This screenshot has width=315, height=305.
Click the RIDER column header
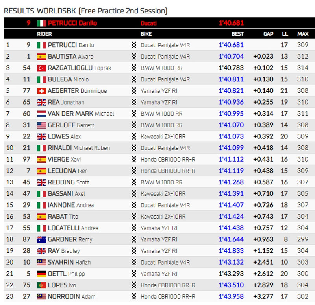[44, 34]
